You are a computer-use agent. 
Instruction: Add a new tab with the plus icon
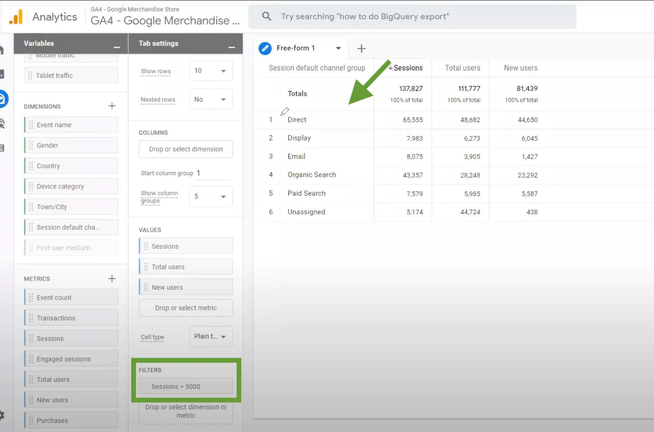tap(361, 48)
